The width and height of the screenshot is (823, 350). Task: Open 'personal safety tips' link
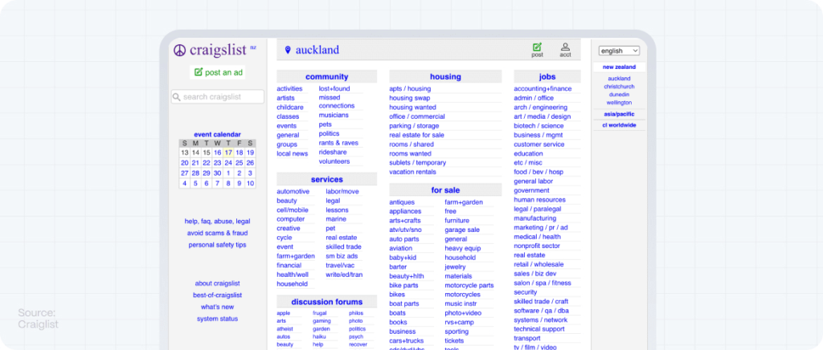217,245
